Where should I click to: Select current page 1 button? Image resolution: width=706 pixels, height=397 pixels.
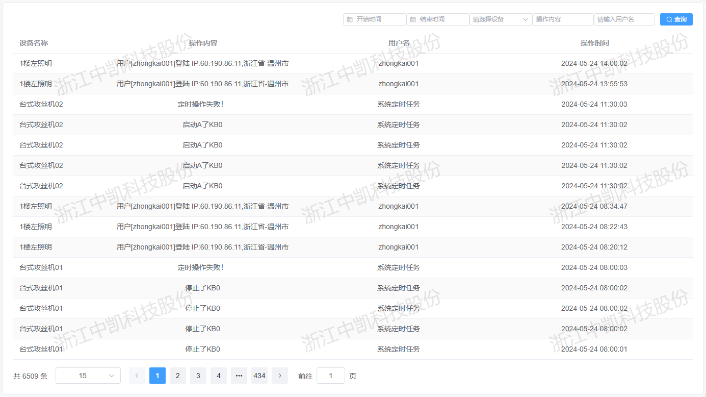tap(157, 376)
